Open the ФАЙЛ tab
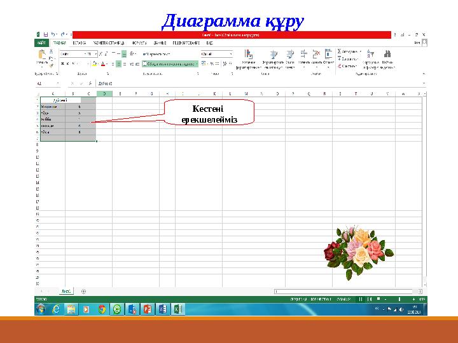458x343 pixels. point(41,43)
